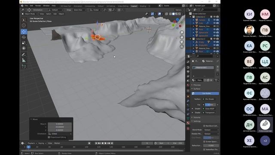The height and width of the screenshot is (155, 275).
Task: Open the Output properties tab icon
Action: click(188, 72)
